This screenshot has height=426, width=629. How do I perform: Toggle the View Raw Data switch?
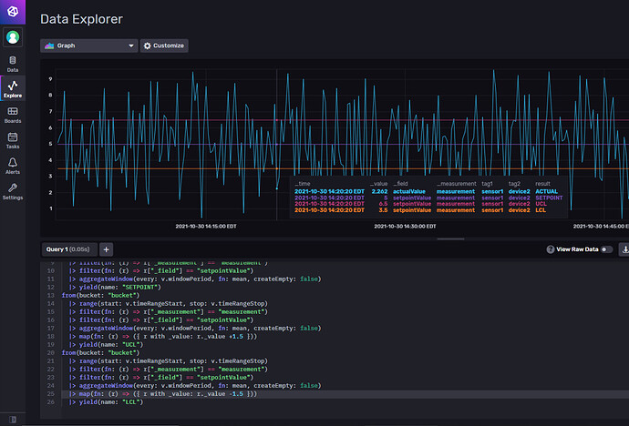606,248
